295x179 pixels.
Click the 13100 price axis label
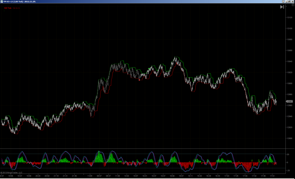290,28
